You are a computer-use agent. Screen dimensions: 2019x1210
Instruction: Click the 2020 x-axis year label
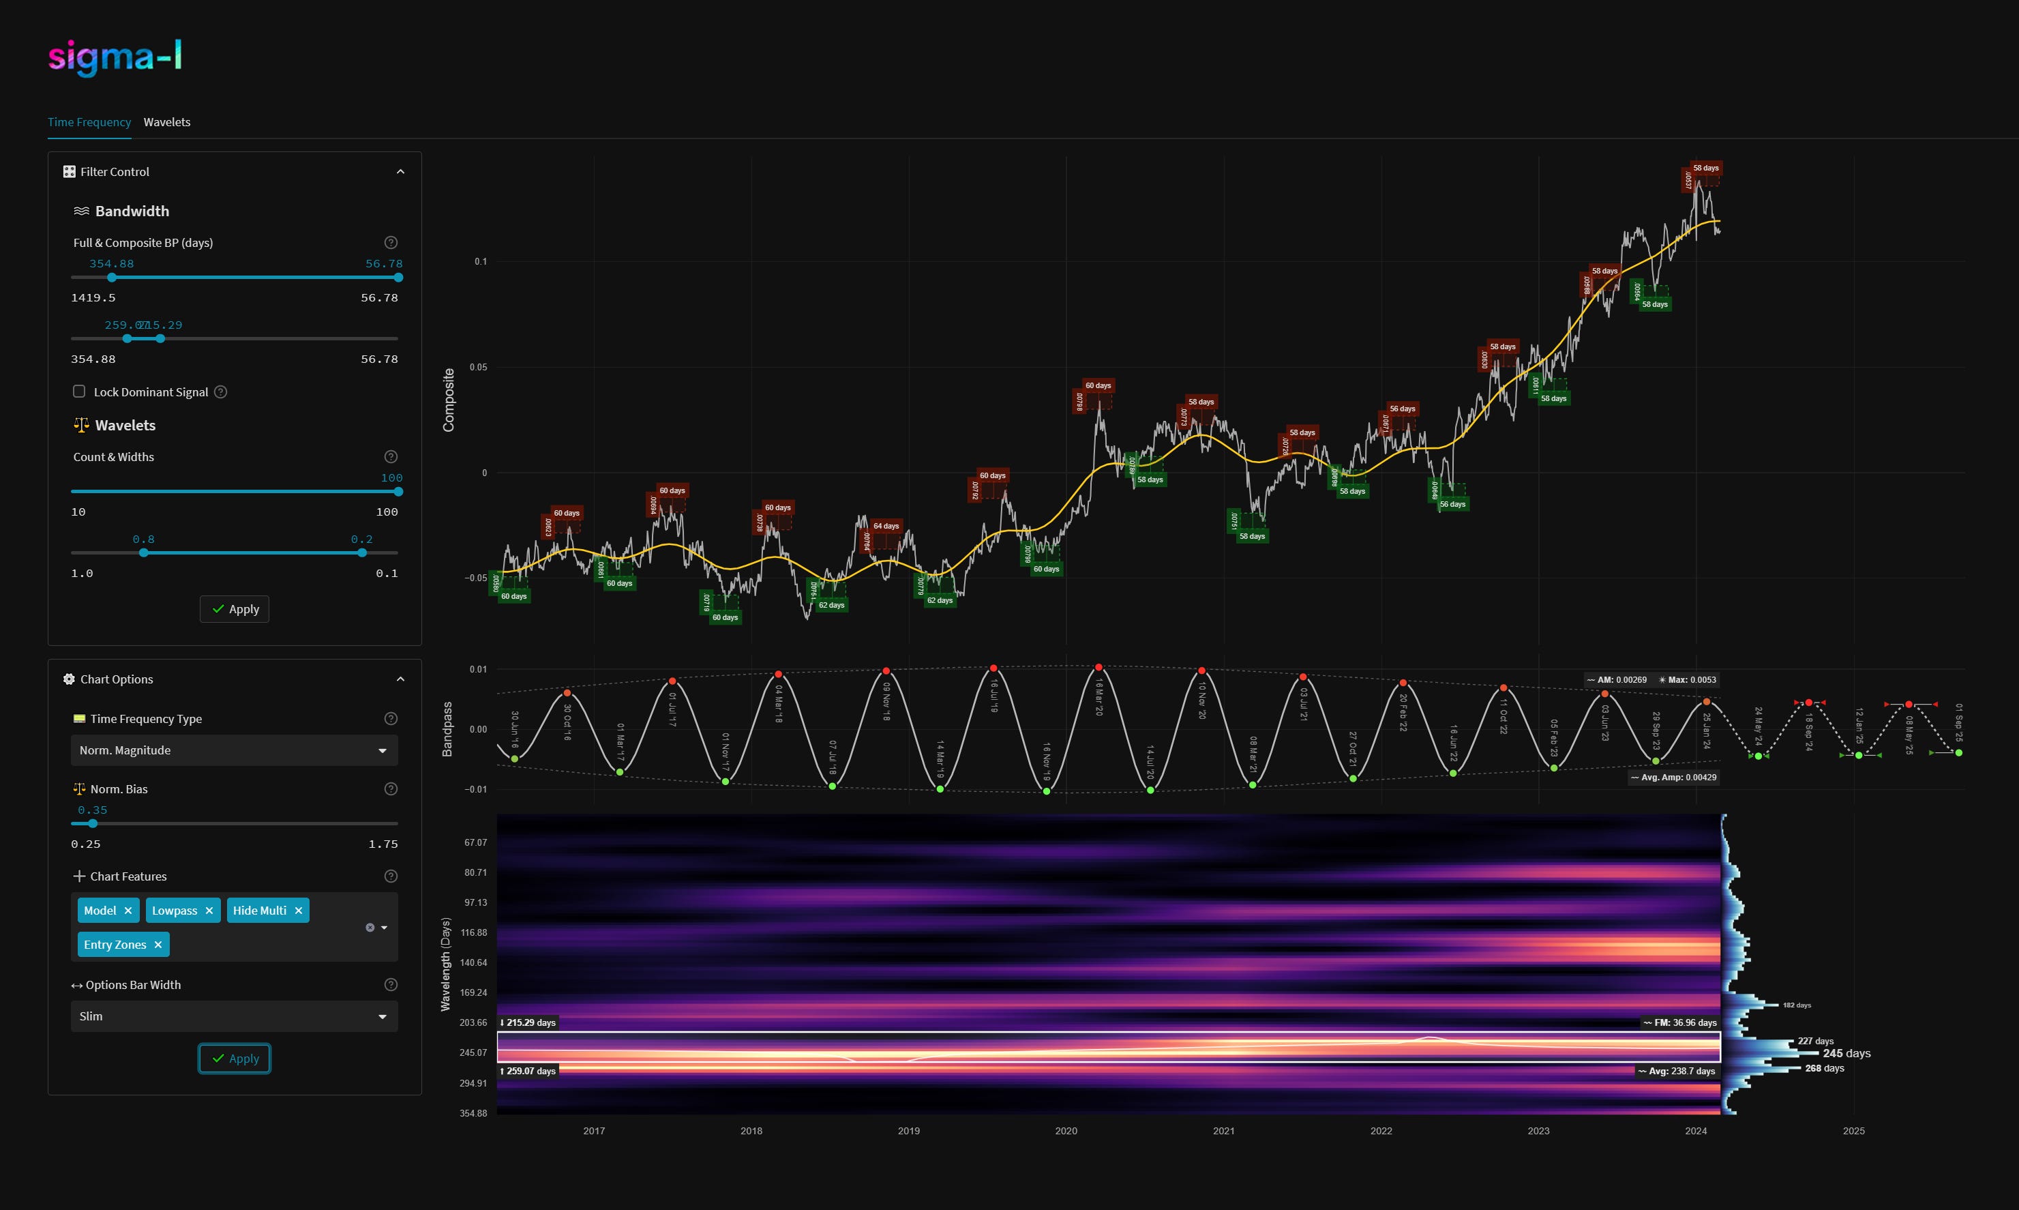(x=1066, y=1132)
